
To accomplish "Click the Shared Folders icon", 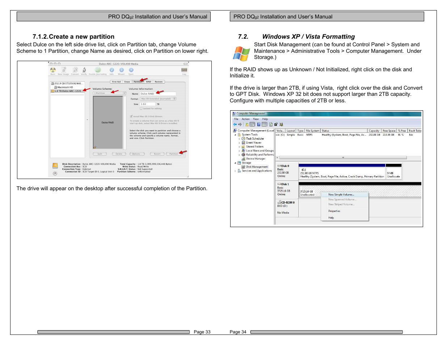I will click(x=244, y=146).
